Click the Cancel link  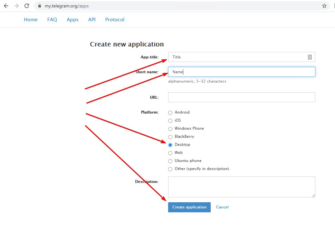coord(222,207)
